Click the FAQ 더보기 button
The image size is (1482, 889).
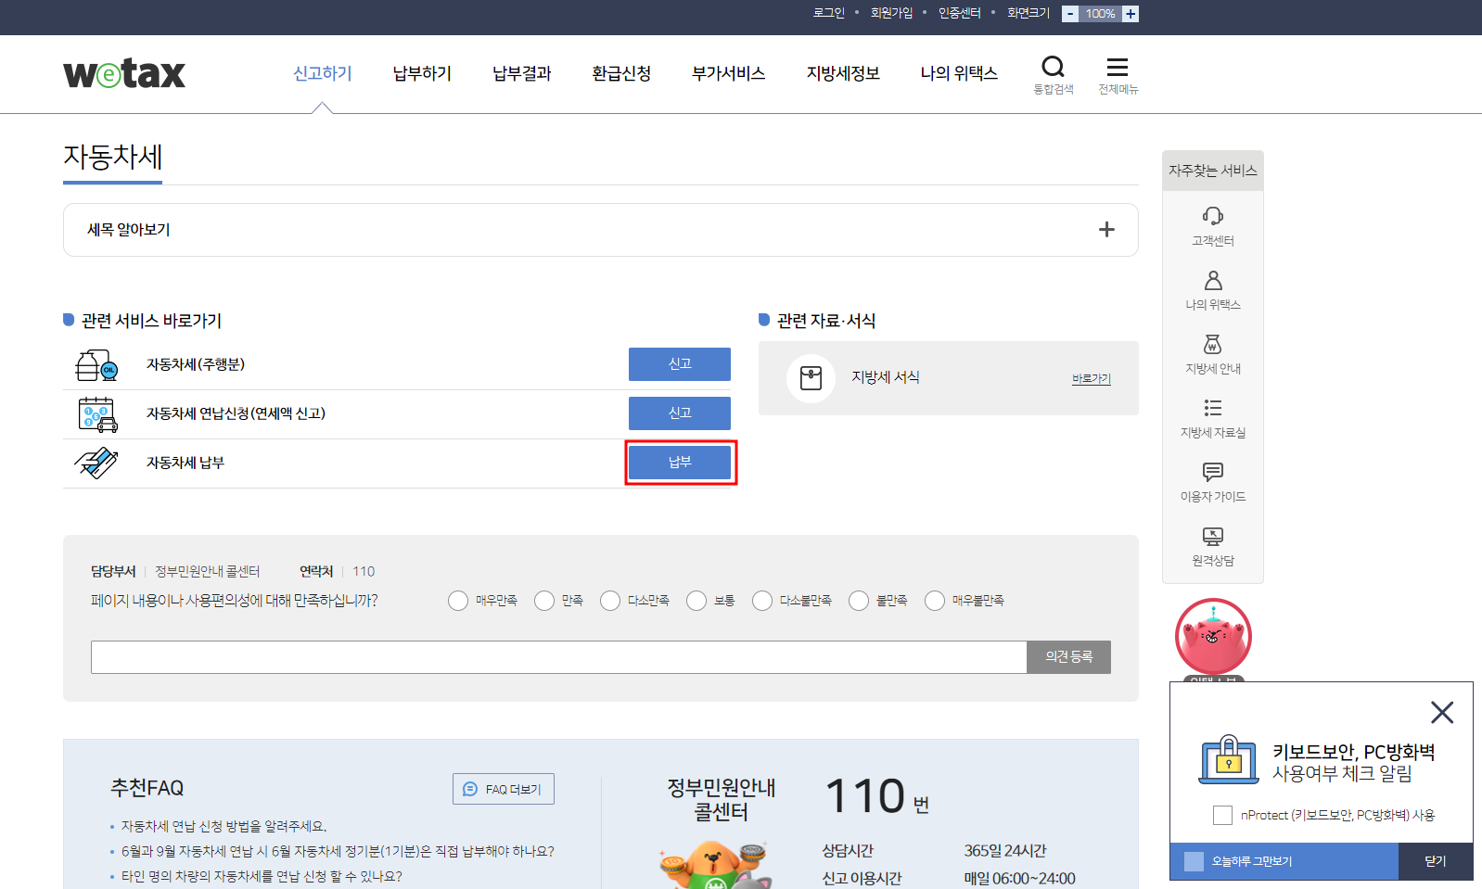click(504, 789)
